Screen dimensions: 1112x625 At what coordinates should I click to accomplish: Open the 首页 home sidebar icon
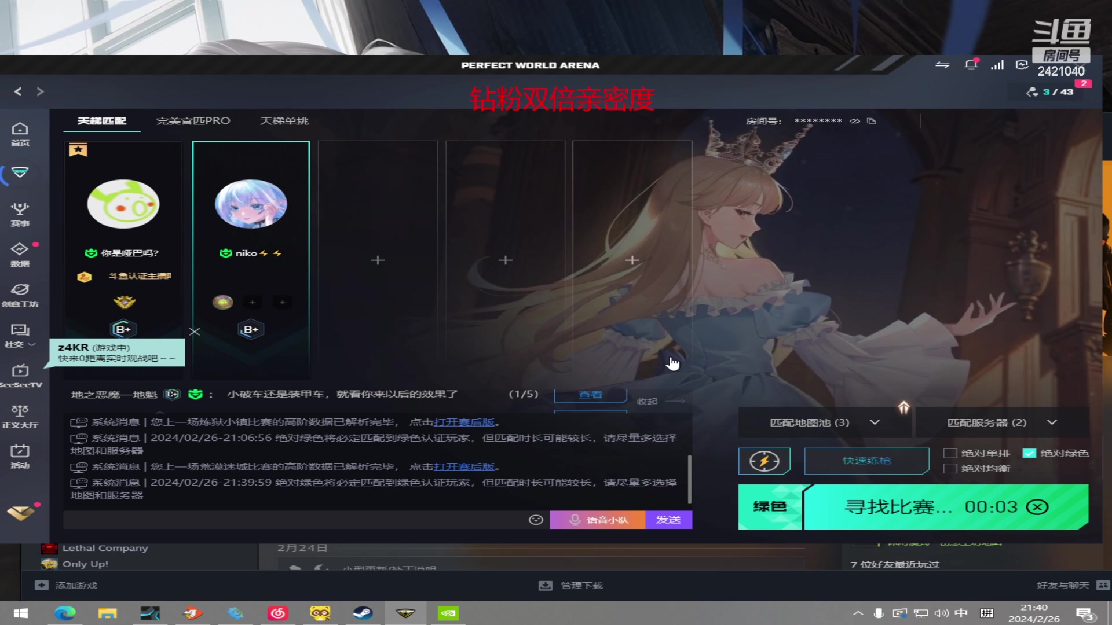tap(20, 134)
